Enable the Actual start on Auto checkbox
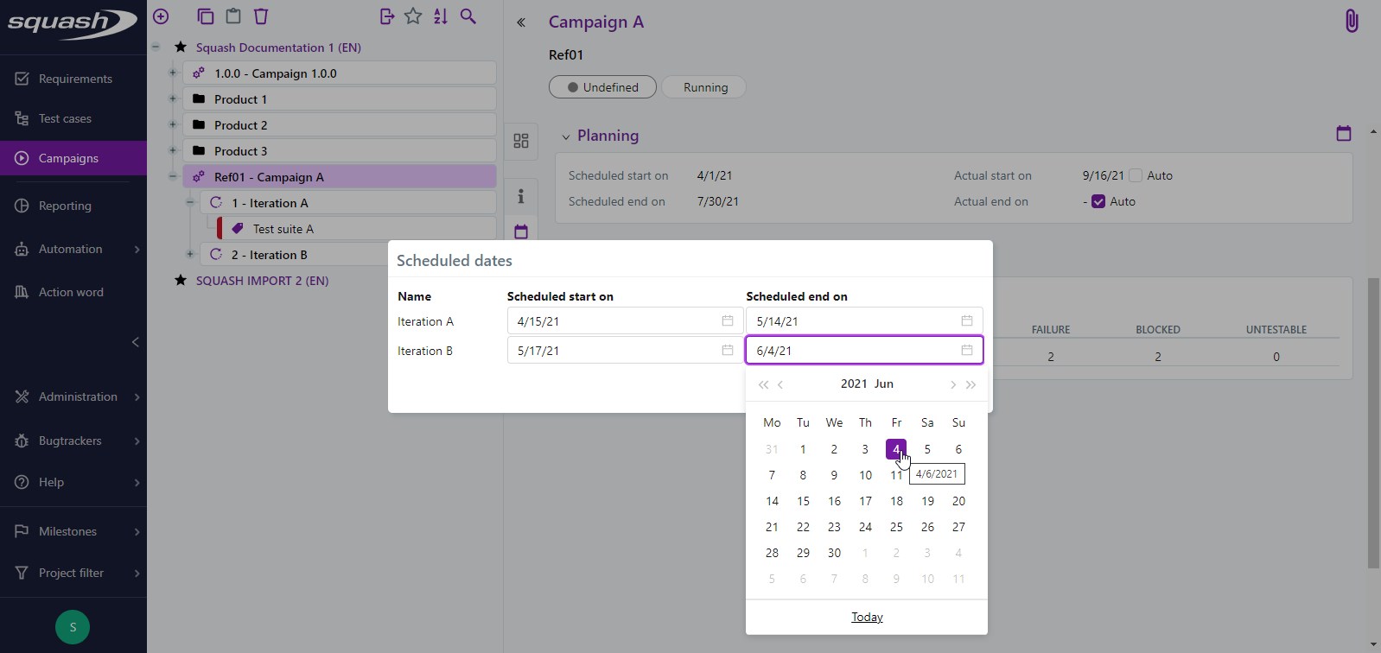 1136,175
